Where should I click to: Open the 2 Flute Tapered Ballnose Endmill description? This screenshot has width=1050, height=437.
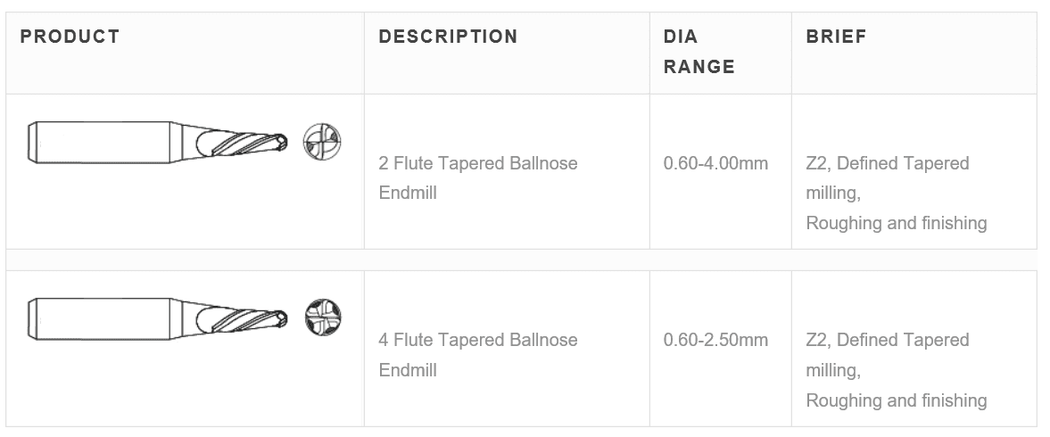(478, 177)
